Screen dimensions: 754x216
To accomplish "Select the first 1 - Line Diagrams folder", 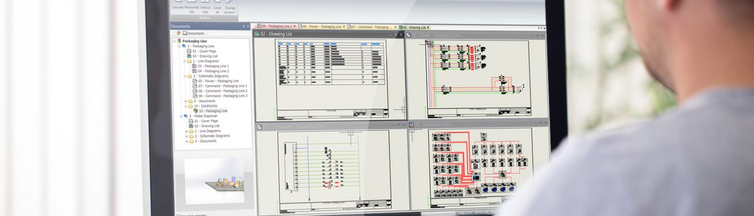I will click(202, 61).
